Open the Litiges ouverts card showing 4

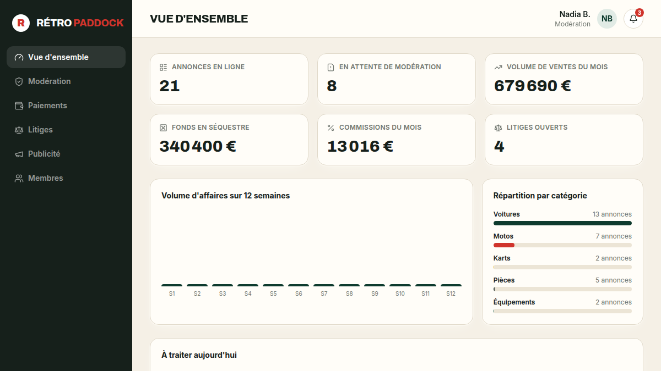(x=564, y=140)
